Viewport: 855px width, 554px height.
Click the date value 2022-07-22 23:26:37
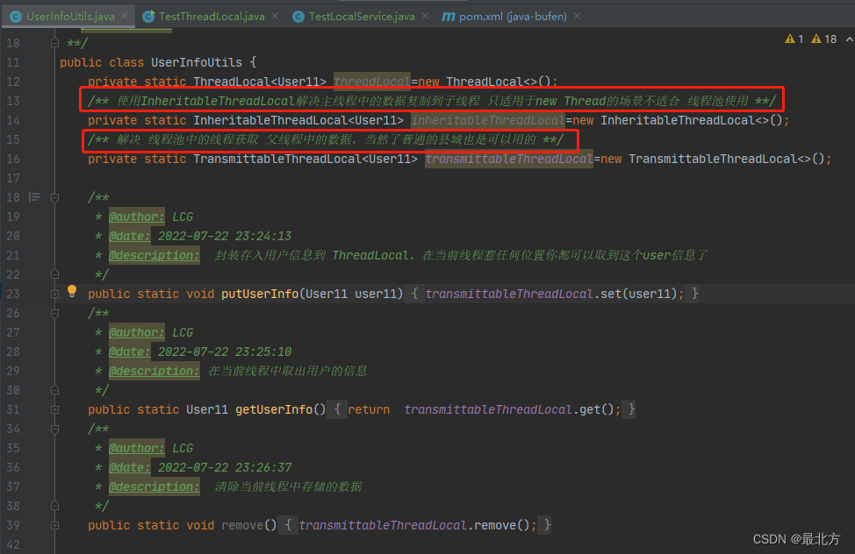(x=225, y=467)
